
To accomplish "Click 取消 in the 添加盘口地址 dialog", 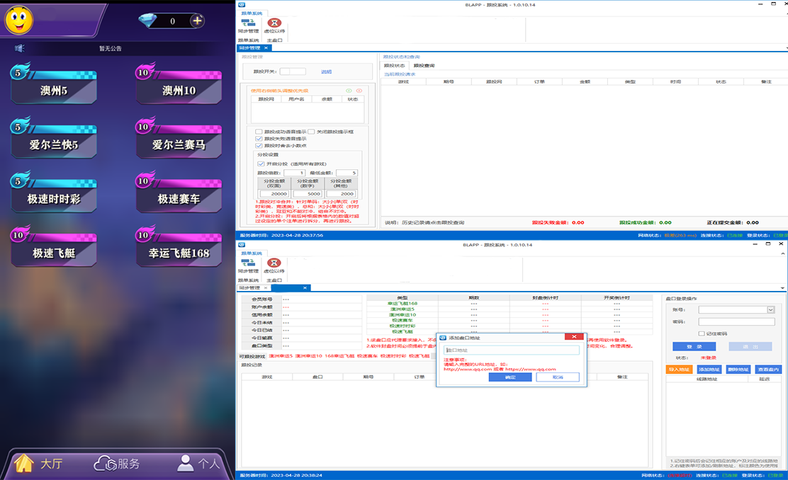I will click(557, 377).
